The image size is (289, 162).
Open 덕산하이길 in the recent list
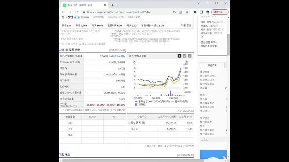click(206, 122)
